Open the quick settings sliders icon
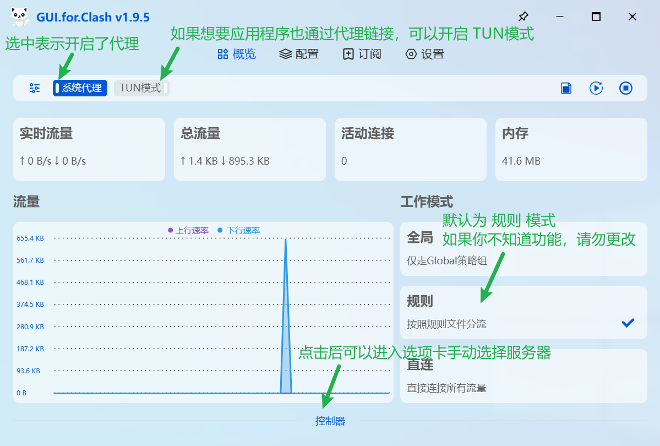Viewport: 660px width, 446px height. click(x=35, y=88)
